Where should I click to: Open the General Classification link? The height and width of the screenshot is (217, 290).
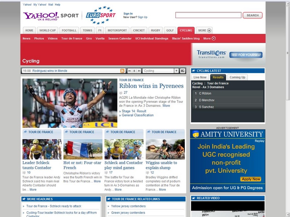pos(137,115)
